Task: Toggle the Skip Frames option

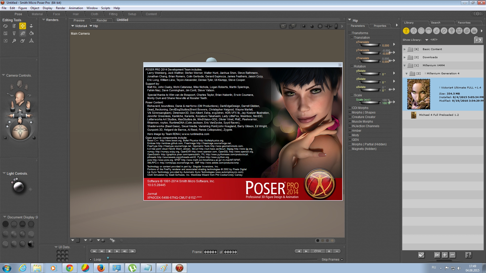Action: pyautogui.click(x=342, y=260)
